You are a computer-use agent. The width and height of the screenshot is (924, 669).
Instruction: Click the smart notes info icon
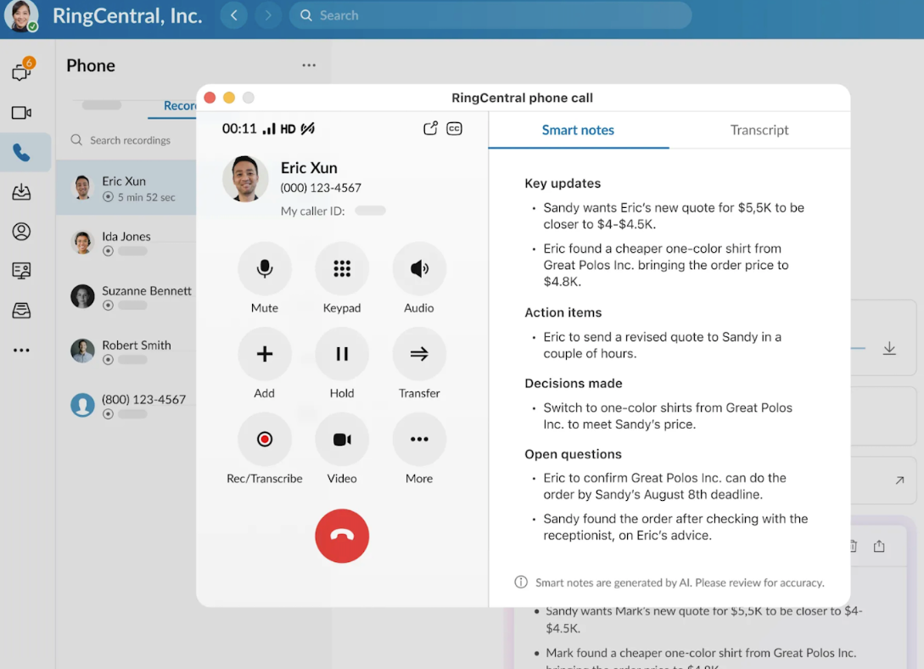pyautogui.click(x=520, y=582)
